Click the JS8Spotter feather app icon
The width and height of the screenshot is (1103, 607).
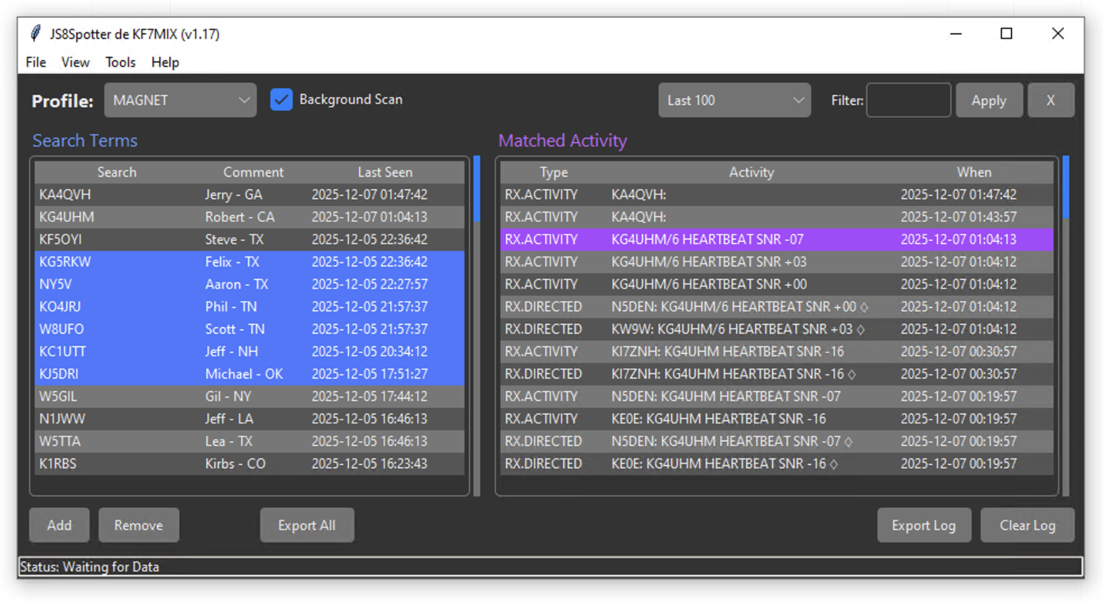36,34
